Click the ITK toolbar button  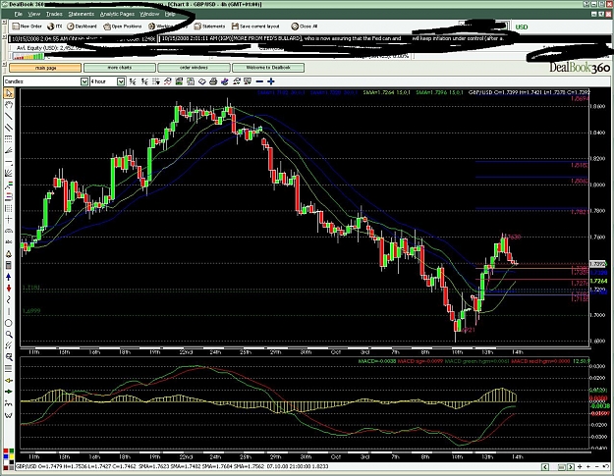(x=55, y=26)
